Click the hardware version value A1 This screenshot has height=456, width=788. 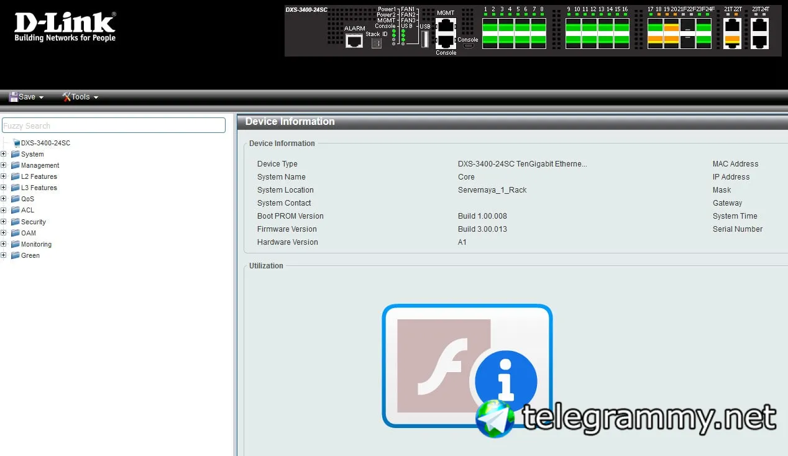(462, 242)
